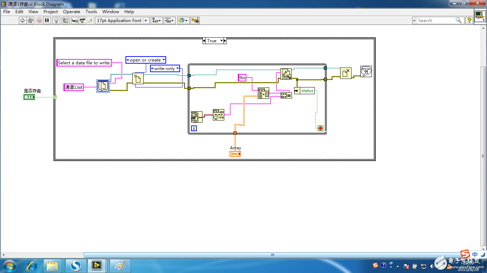Run the VI with the Run arrow
Image resolution: width=487 pixels, height=273 pixels.
pos(22,21)
